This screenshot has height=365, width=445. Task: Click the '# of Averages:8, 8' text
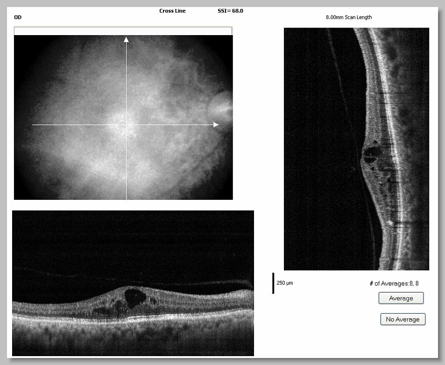(x=394, y=284)
